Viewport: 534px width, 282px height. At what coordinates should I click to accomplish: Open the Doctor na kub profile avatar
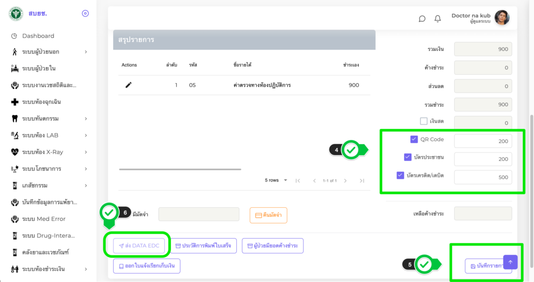pos(502,18)
